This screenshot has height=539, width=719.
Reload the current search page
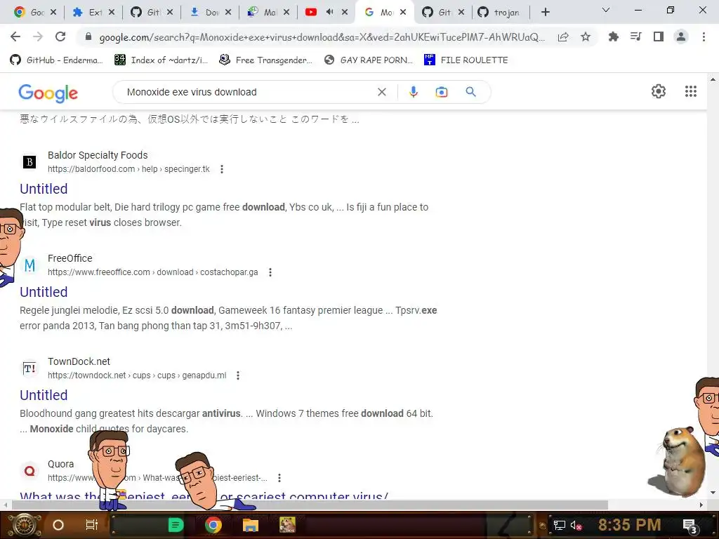tap(60, 36)
